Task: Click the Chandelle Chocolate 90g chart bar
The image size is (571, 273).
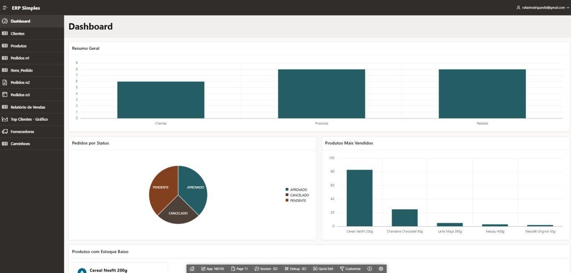Action: pos(405,218)
